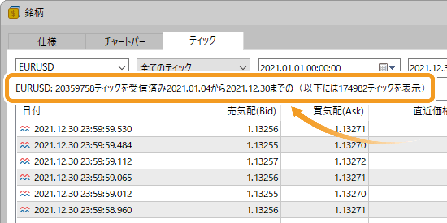Click tick icon on 23:59:59.065 row

point(25,178)
